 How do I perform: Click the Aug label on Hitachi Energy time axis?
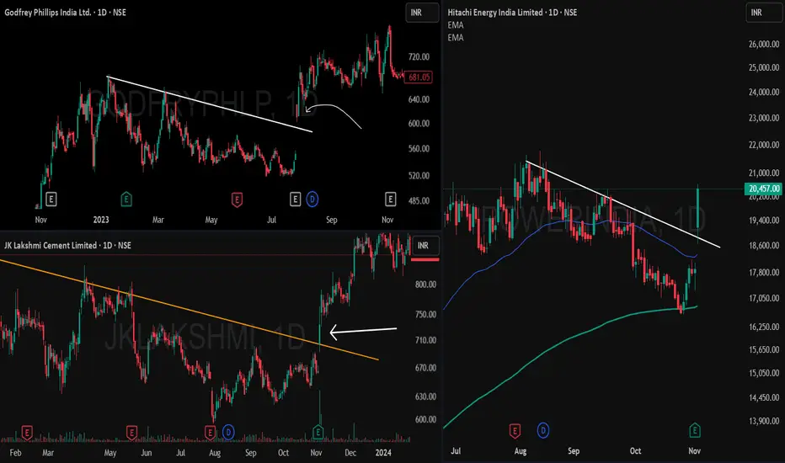[x=521, y=451]
